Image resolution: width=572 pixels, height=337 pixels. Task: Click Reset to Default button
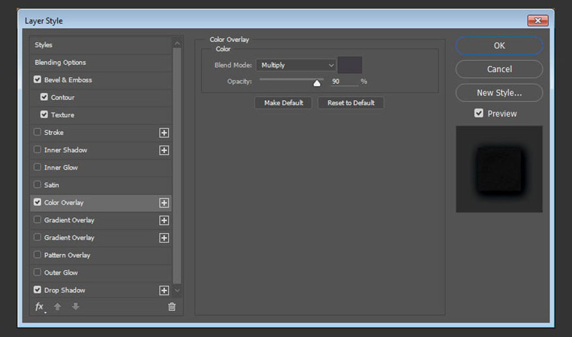(351, 103)
